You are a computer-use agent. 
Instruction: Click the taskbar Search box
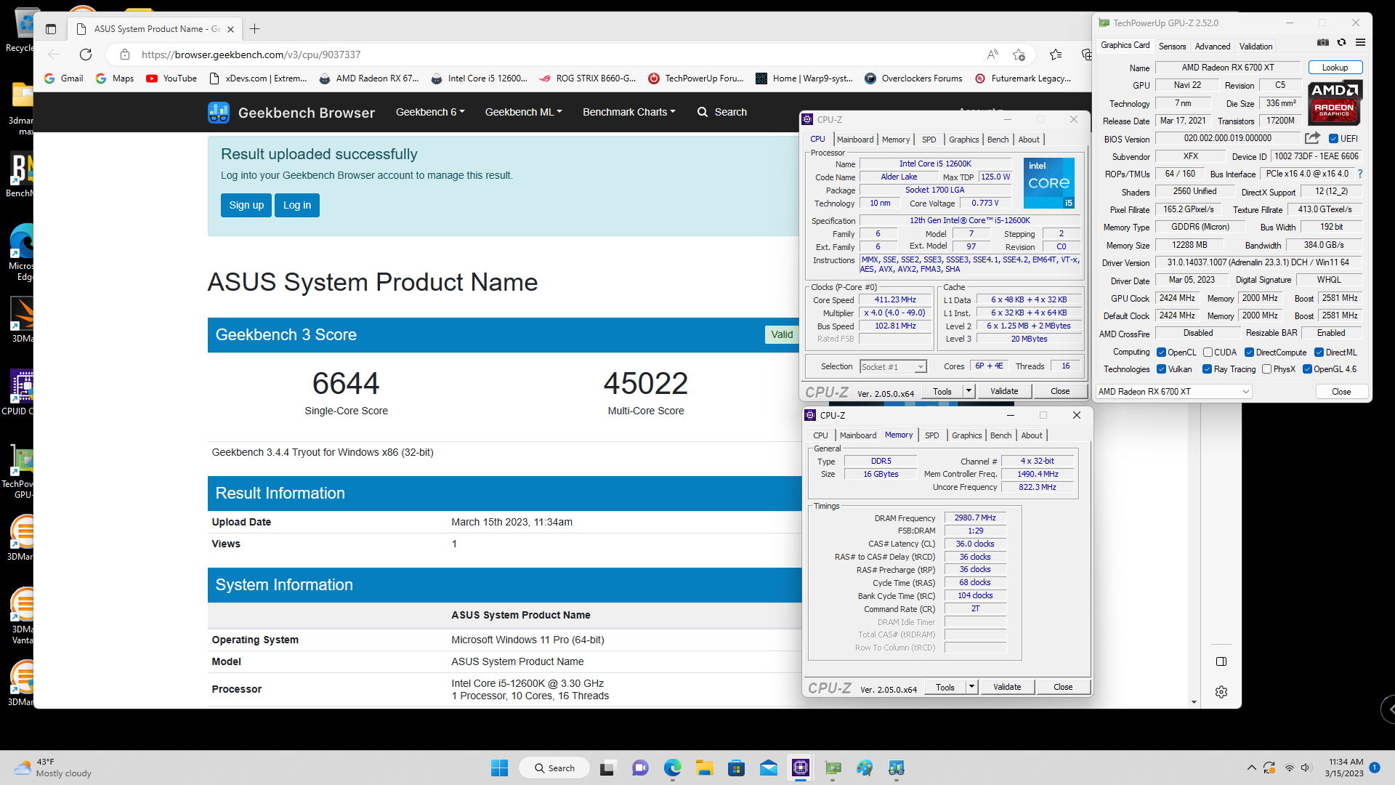click(554, 768)
